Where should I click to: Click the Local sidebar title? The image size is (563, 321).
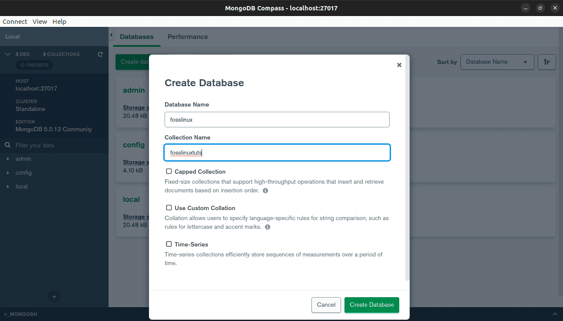[x=13, y=37]
